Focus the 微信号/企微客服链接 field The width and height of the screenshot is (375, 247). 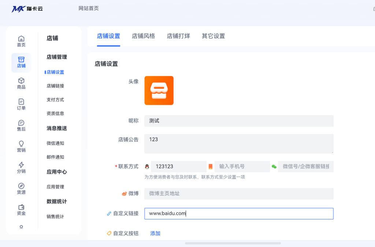click(306, 167)
